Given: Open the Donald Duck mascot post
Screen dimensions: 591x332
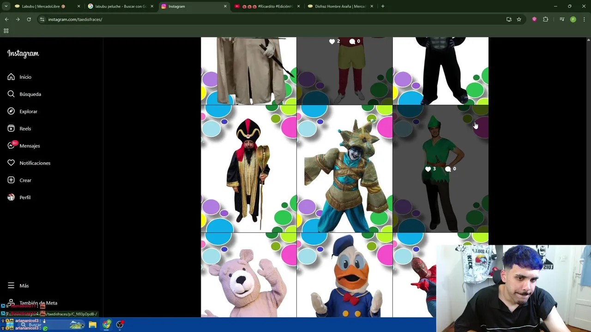Looking at the screenshot, I should pos(344,275).
